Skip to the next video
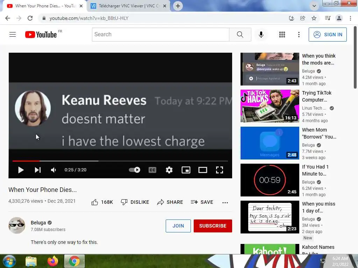Viewport: 358px width, 268px height. click(x=38, y=170)
